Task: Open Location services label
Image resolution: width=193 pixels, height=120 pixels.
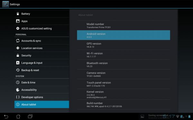Action: pos(32,48)
